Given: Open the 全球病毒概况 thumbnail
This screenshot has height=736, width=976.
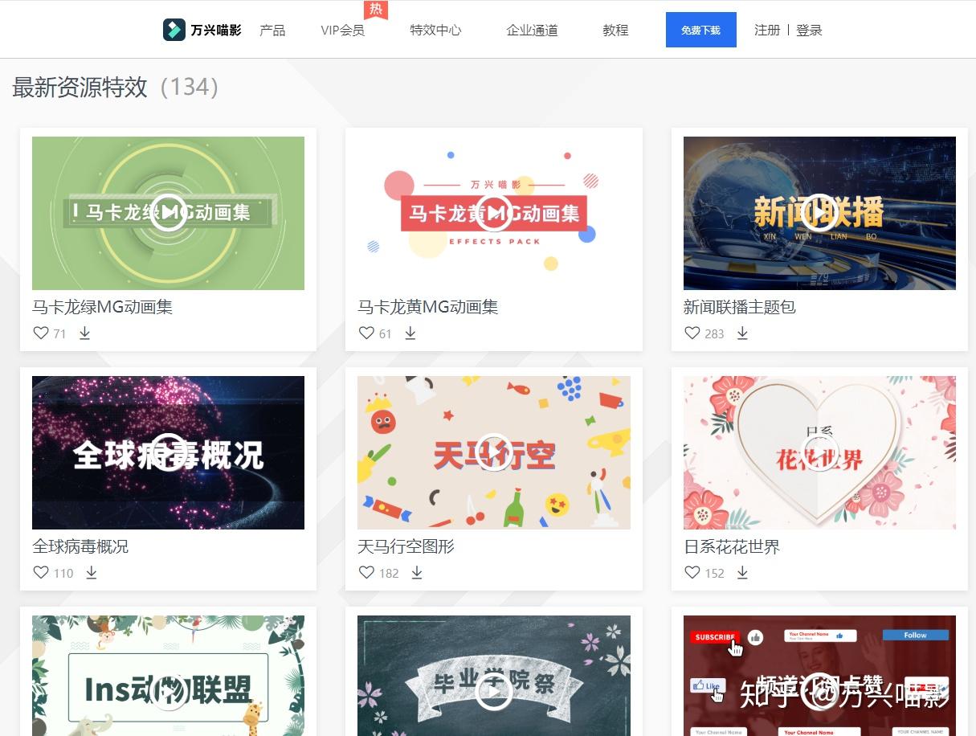Looking at the screenshot, I should coord(168,452).
